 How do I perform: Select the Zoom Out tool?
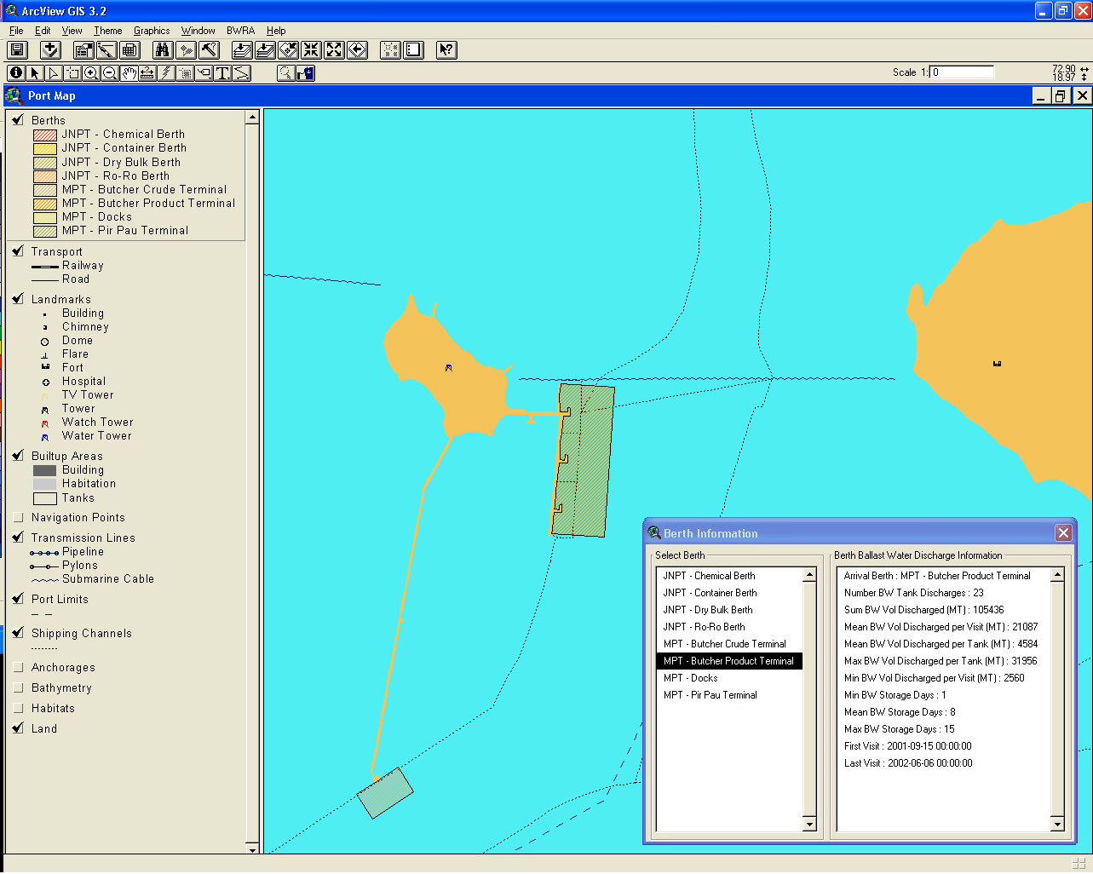pos(110,73)
